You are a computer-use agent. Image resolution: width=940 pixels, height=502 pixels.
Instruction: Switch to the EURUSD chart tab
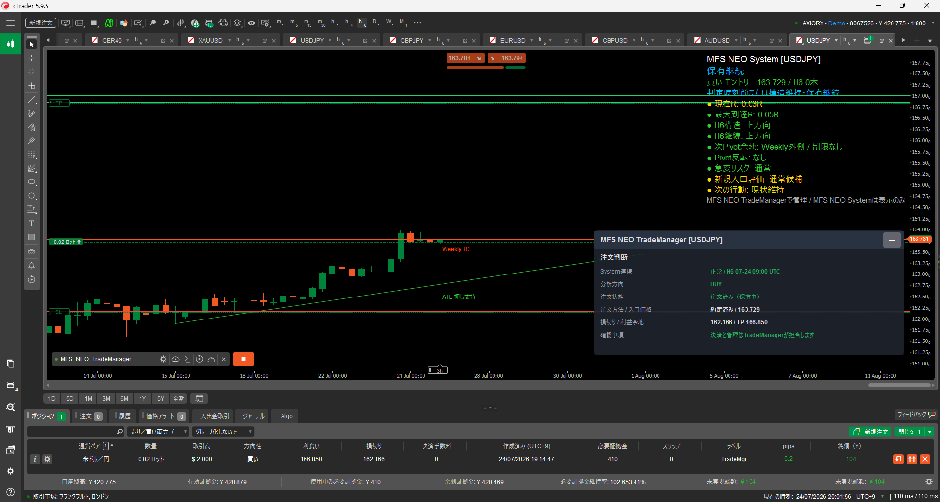click(513, 41)
